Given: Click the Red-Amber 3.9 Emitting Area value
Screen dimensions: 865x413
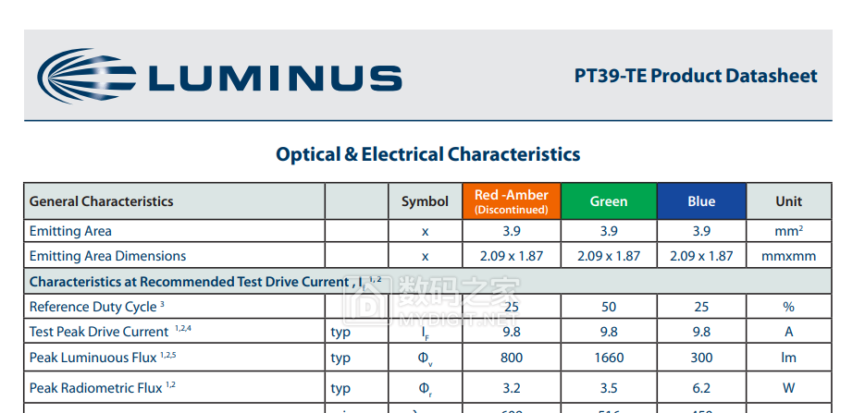Looking at the screenshot, I should click(x=512, y=231).
